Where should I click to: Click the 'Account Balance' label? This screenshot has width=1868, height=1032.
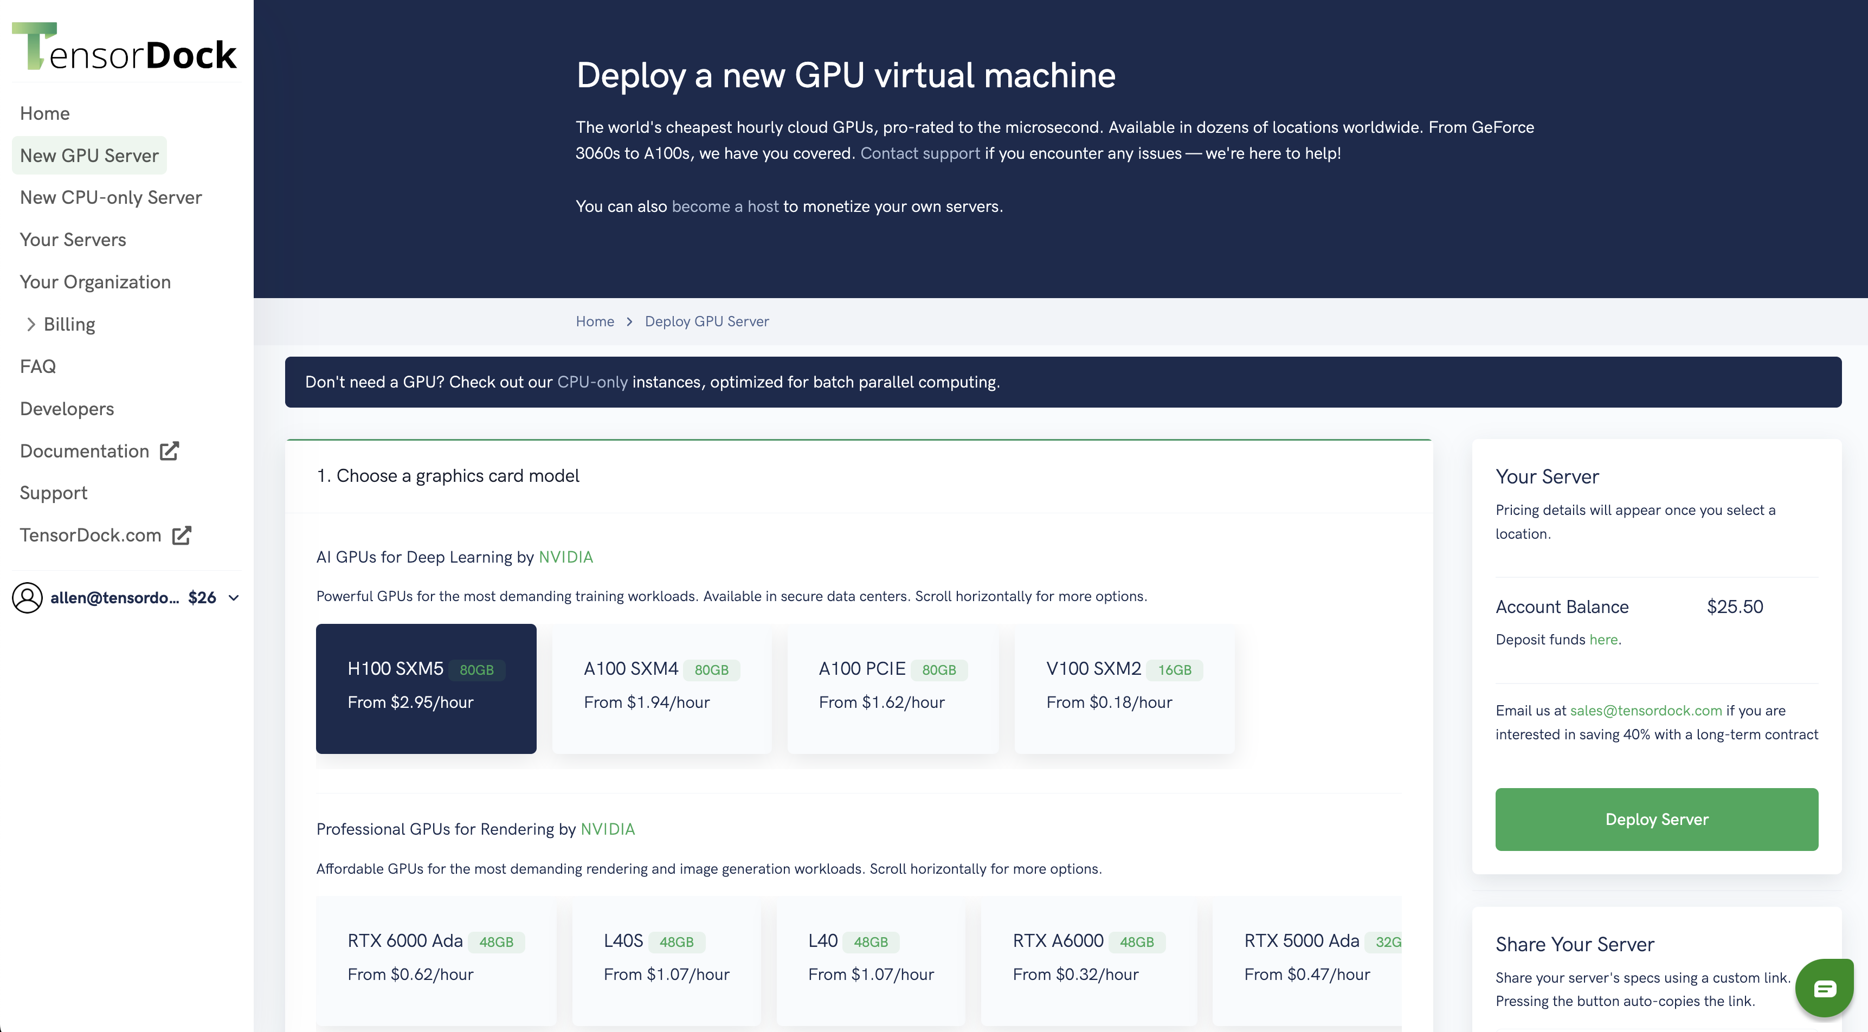1562,607
